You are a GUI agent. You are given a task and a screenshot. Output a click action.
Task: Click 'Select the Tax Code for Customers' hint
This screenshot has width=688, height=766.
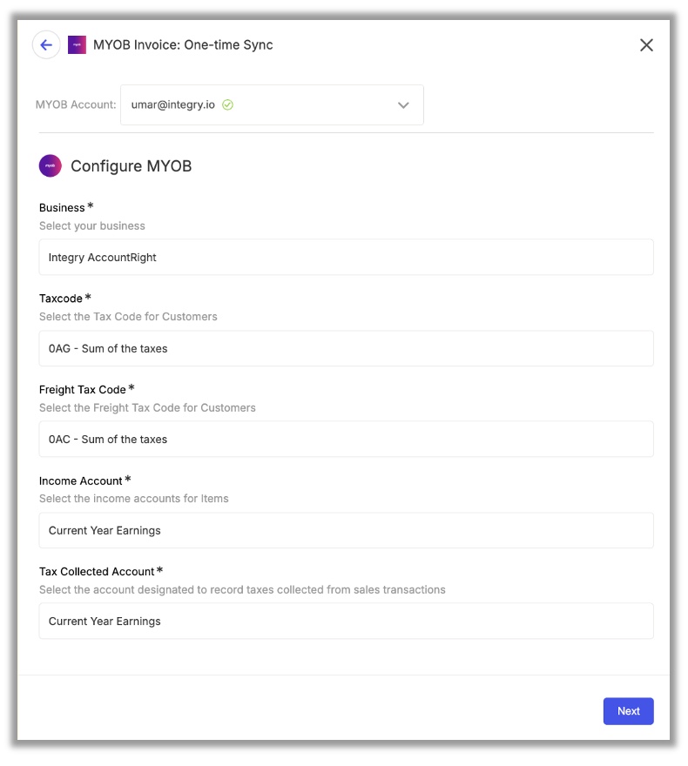pyautogui.click(x=129, y=317)
